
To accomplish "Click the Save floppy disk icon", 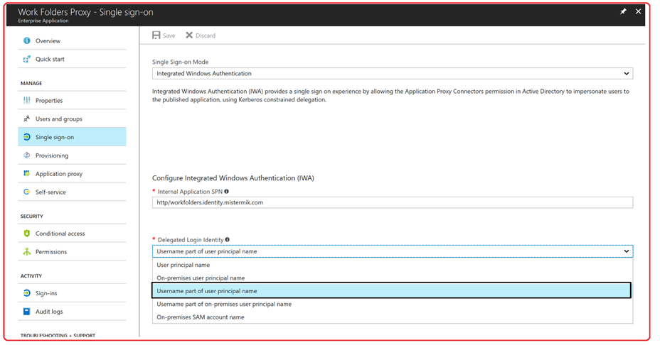I will click(x=156, y=35).
